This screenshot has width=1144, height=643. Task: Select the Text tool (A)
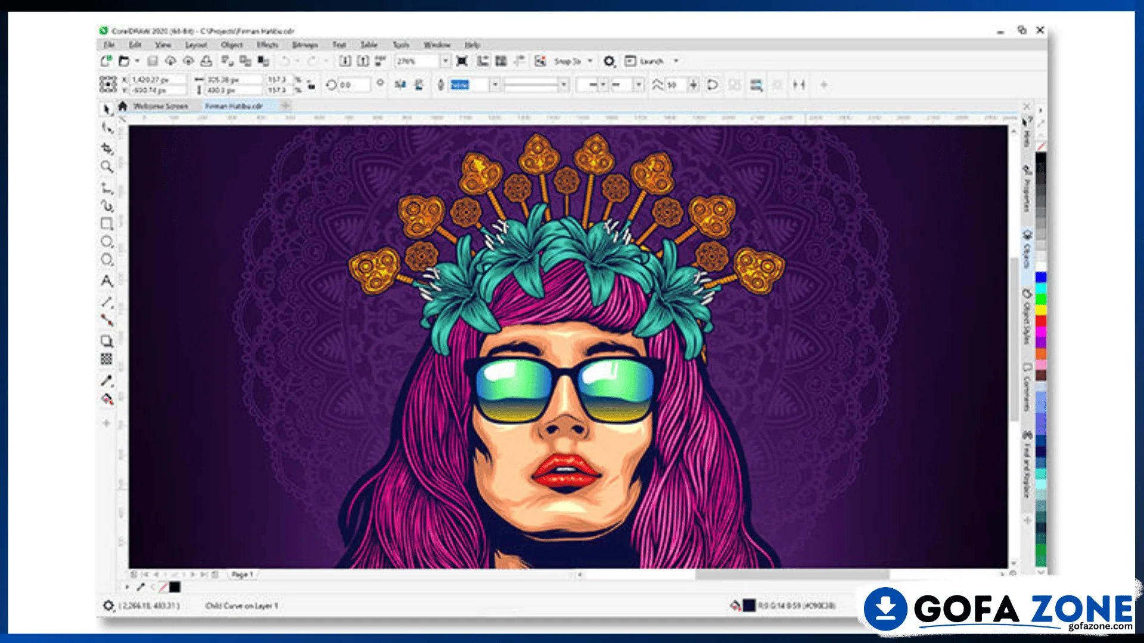[107, 281]
